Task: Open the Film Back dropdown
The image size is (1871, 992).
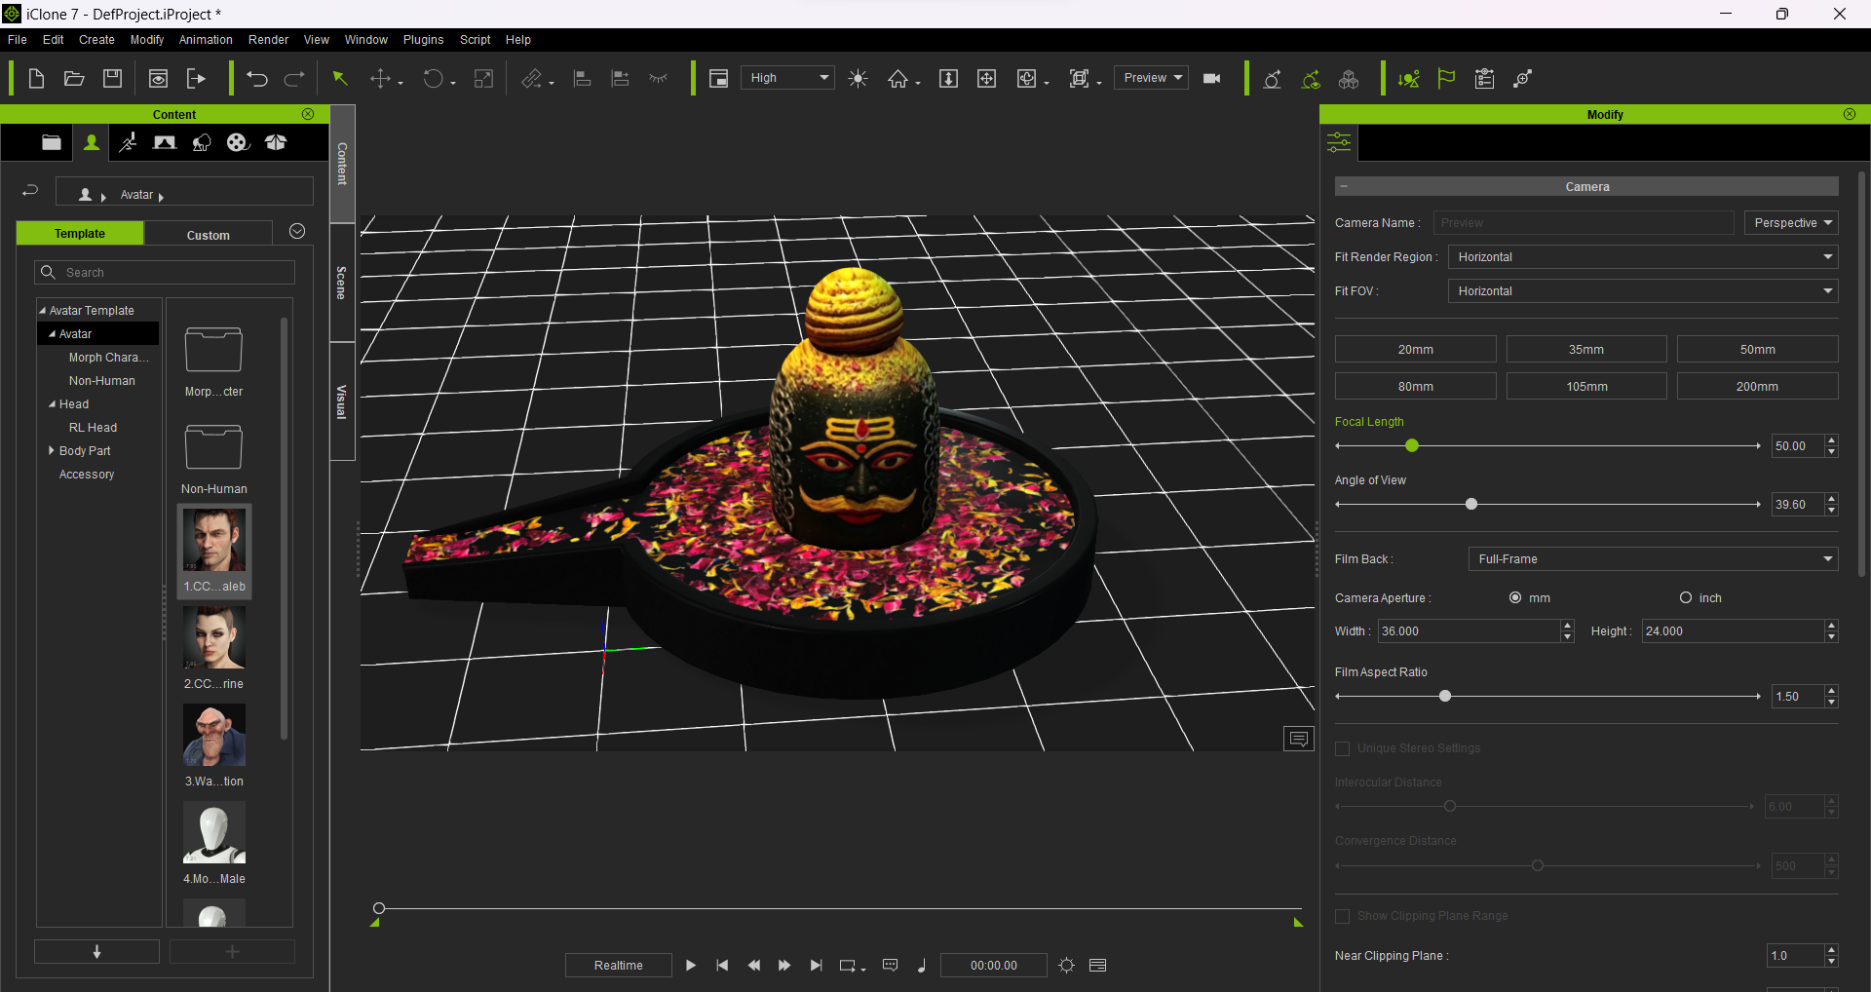Action: (1653, 559)
